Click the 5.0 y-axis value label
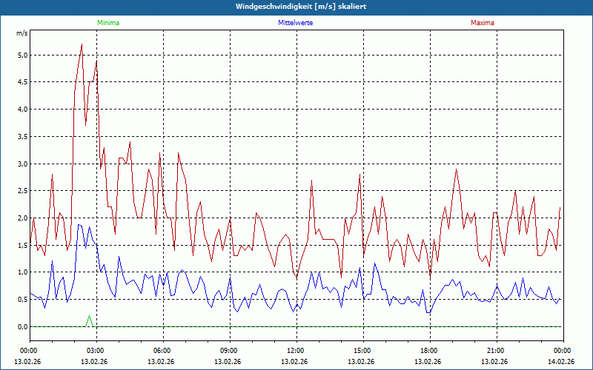Screen dimensions: 593x370 coord(22,55)
